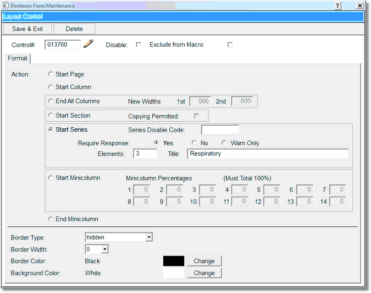Screen dimensions: 371x293
Task: Click the white Background Color swatch
Action: (174, 273)
